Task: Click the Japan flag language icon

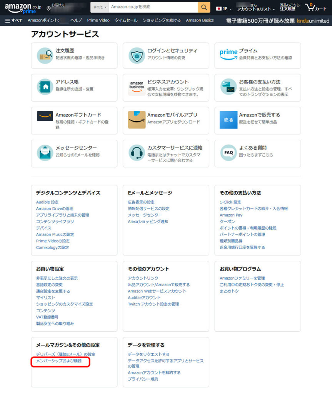Action: [x=219, y=8]
